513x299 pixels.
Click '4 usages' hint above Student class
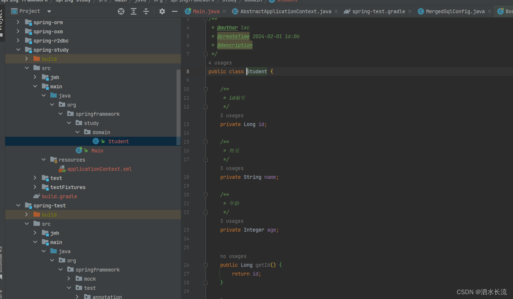[x=220, y=63]
